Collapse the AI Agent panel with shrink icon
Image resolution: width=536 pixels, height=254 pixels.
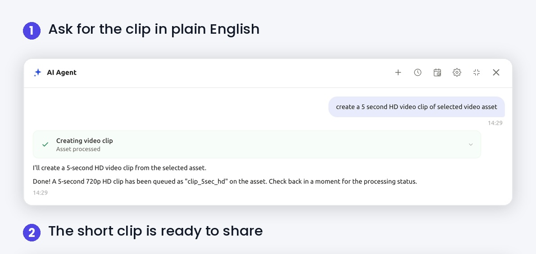pyautogui.click(x=477, y=72)
